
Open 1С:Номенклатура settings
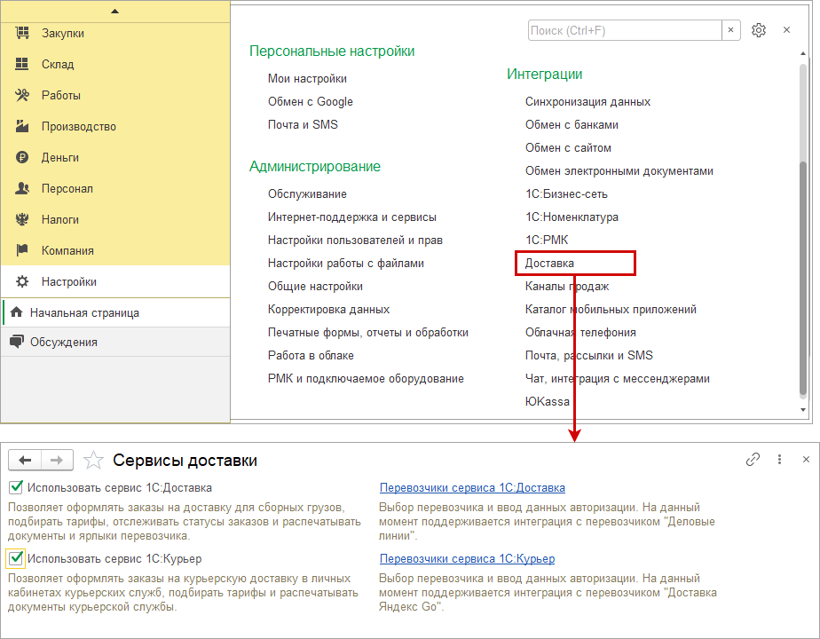(x=572, y=217)
